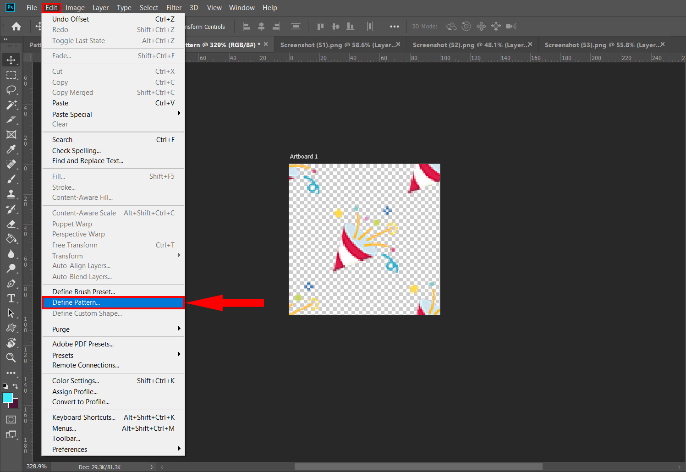Select the Eraser tool
Viewport: 686px width, 472px height.
[11, 224]
